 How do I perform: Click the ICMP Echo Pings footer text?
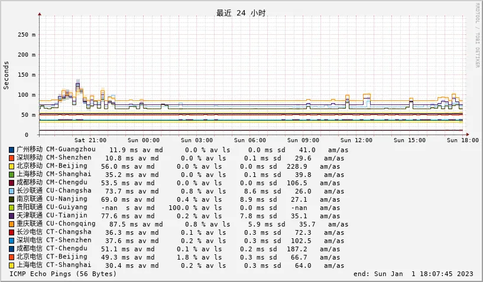63,274
